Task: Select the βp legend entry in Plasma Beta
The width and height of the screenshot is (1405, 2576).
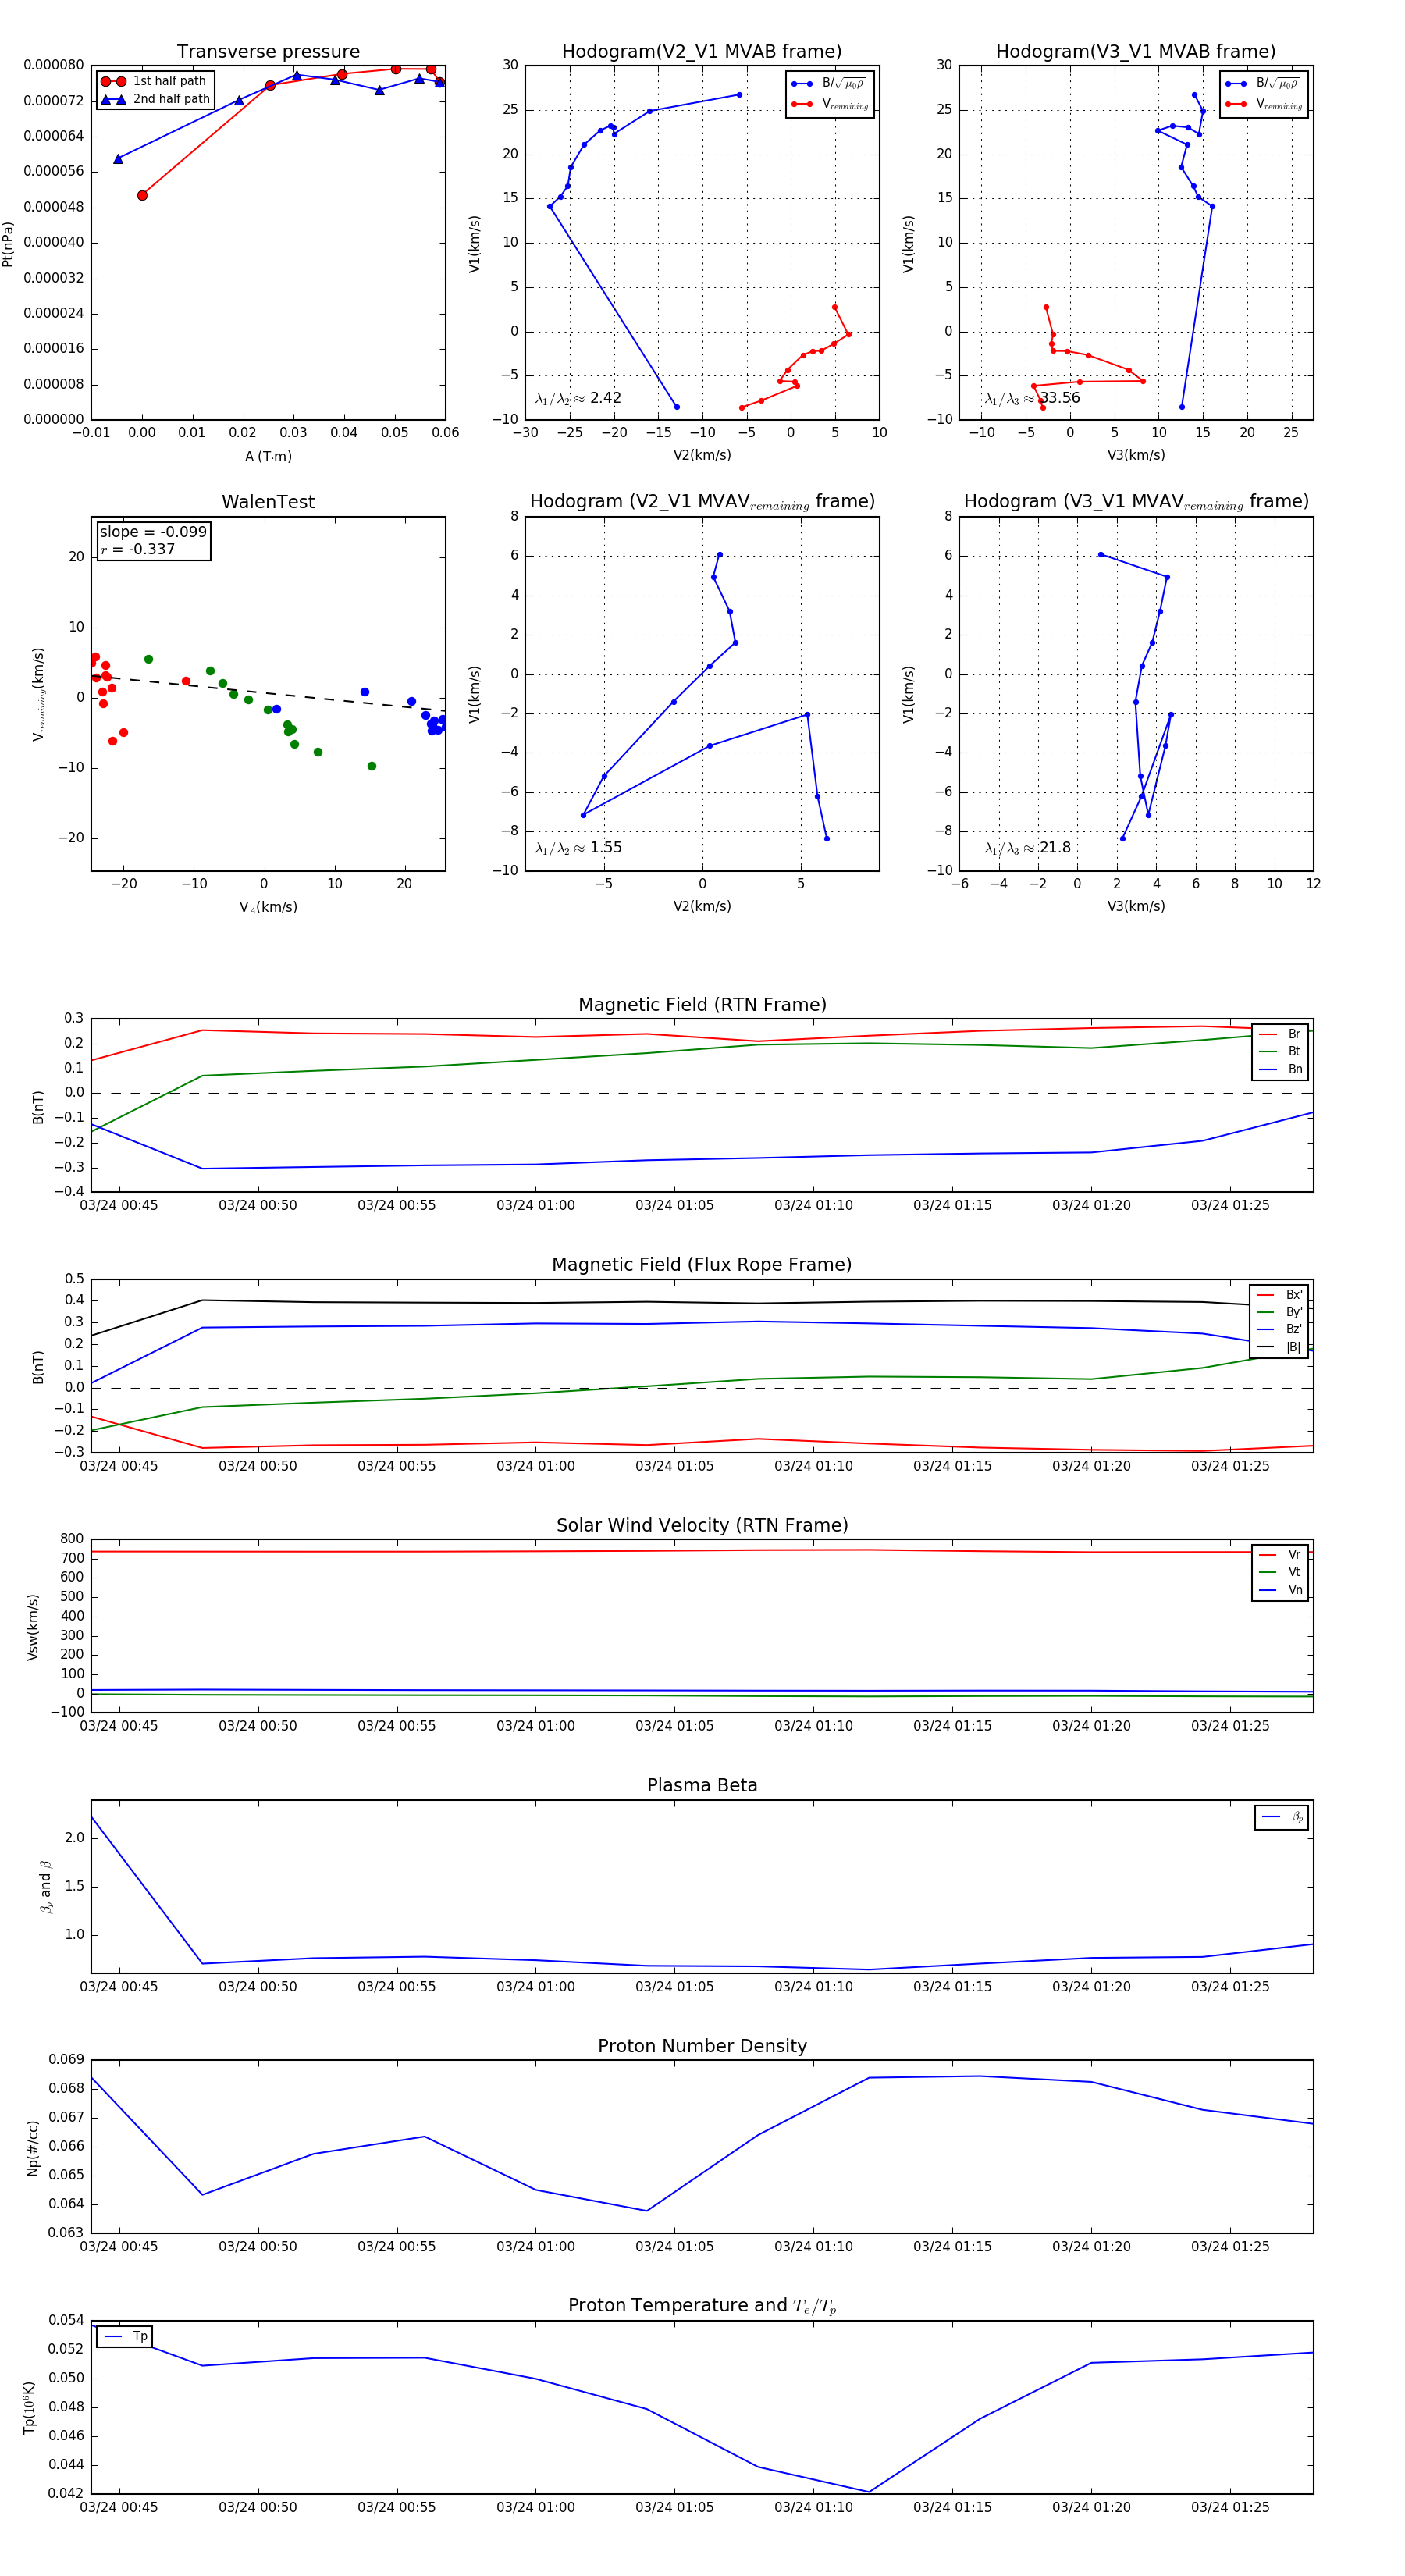Action: [x=1282, y=1817]
